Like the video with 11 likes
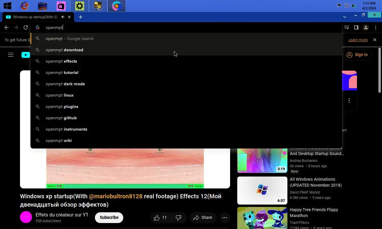The width and height of the screenshot is (382, 229). pos(160,218)
